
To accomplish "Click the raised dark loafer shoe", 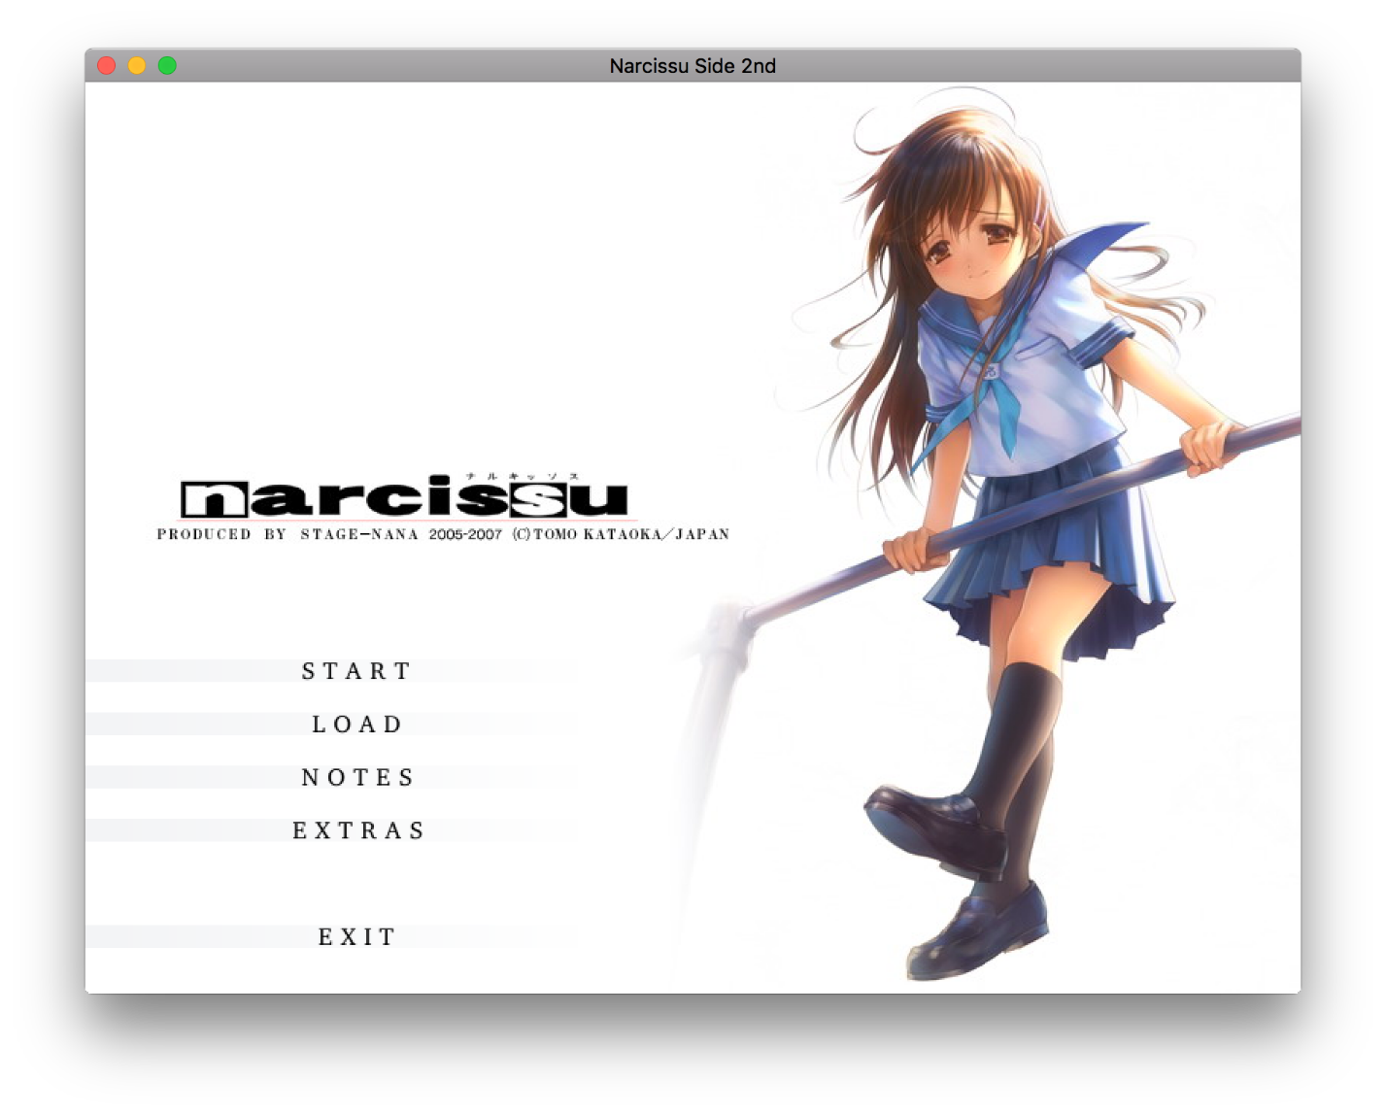I will click(930, 826).
